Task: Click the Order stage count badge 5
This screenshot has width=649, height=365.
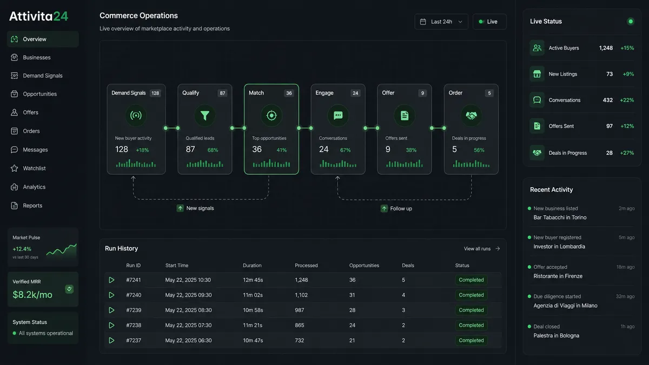Action: click(489, 93)
